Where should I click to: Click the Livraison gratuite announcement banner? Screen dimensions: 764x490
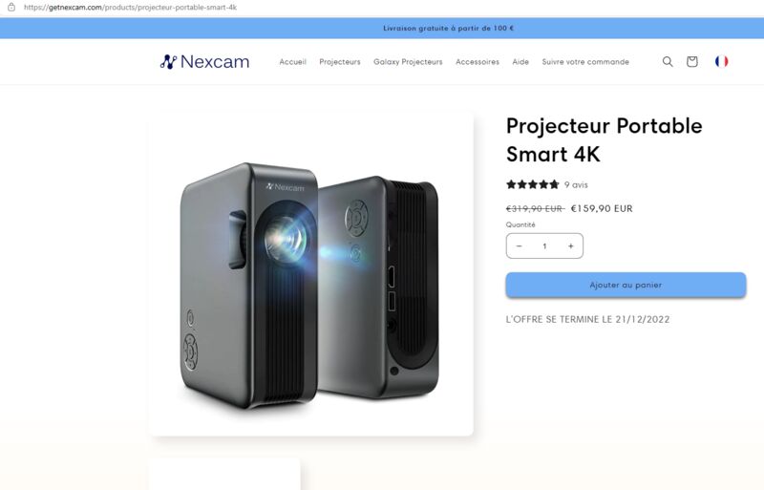pyautogui.click(x=382, y=29)
